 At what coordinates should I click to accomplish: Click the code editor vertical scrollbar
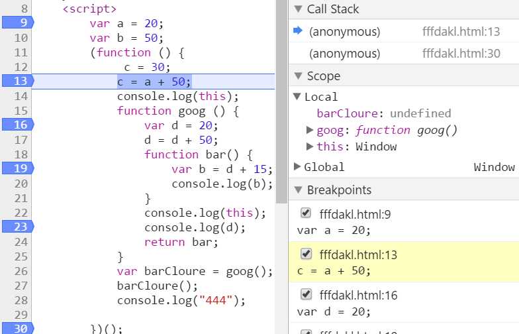[282, 101]
